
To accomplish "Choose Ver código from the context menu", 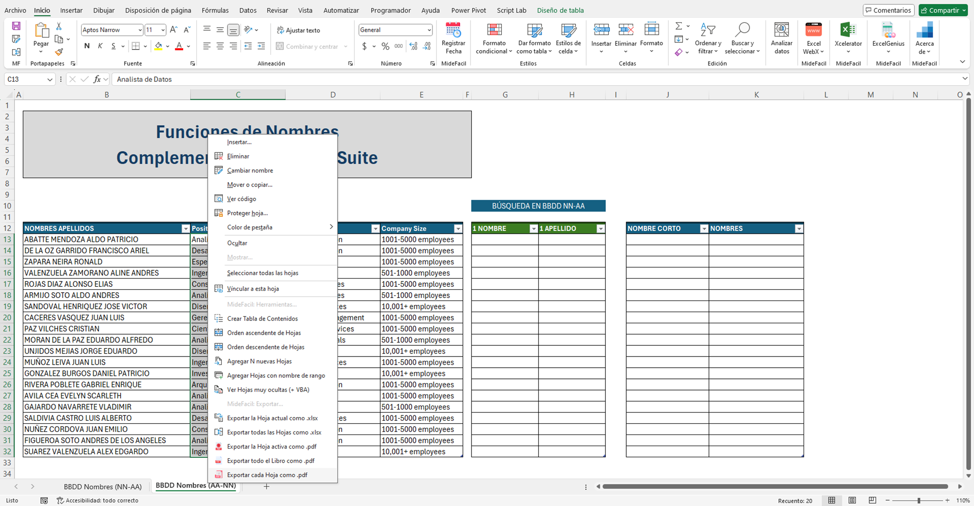I will pyautogui.click(x=273, y=199).
